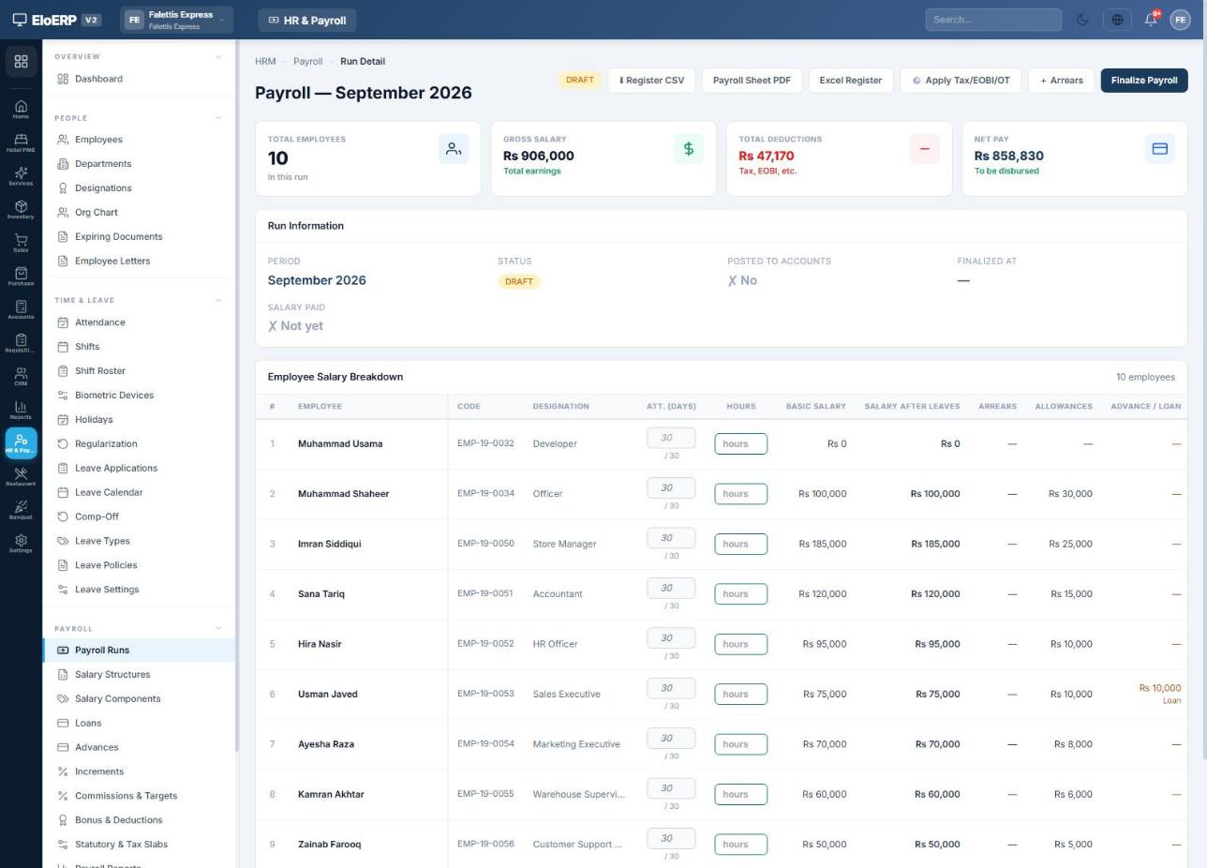Click employee name Usman Javed
This screenshot has width=1207, height=868.
tap(327, 695)
